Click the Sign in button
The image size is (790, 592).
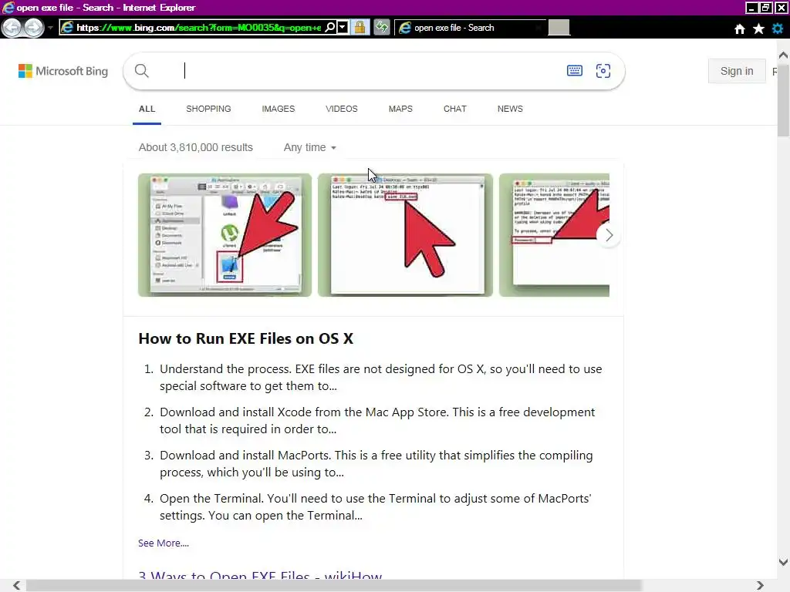(737, 71)
